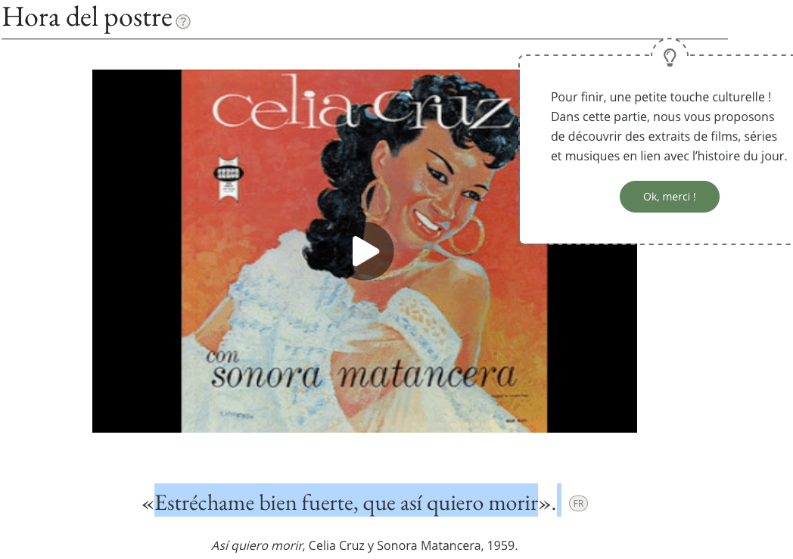Click the word con on the album cover
The height and width of the screenshot is (559, 793).
pyautogui.click(x=222, y=356)
